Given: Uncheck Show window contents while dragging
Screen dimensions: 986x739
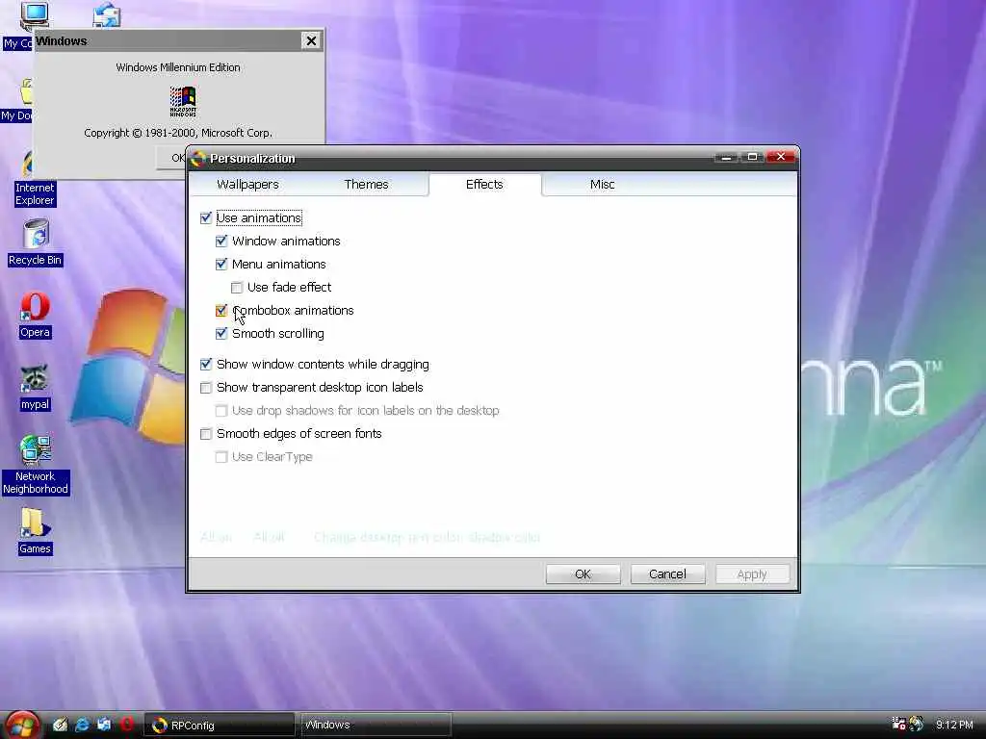Looking at the screenshot, I should [x=206, y=365].
